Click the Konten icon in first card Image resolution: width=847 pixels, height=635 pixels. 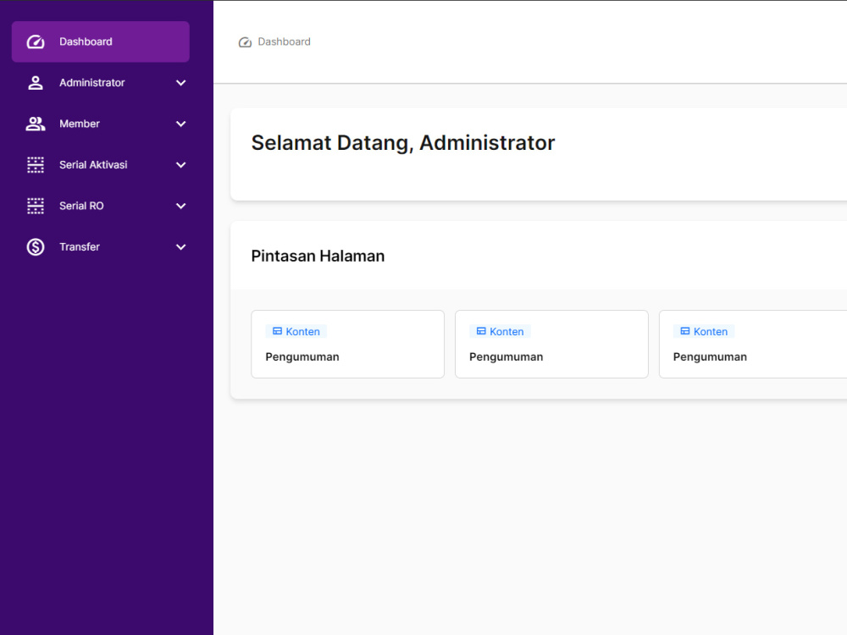(x=277, y=331)
